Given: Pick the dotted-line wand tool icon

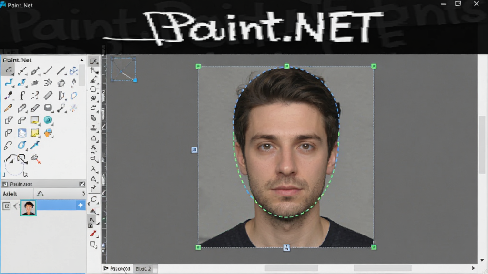Looking at the screenshot, I should tap(22, 71).
